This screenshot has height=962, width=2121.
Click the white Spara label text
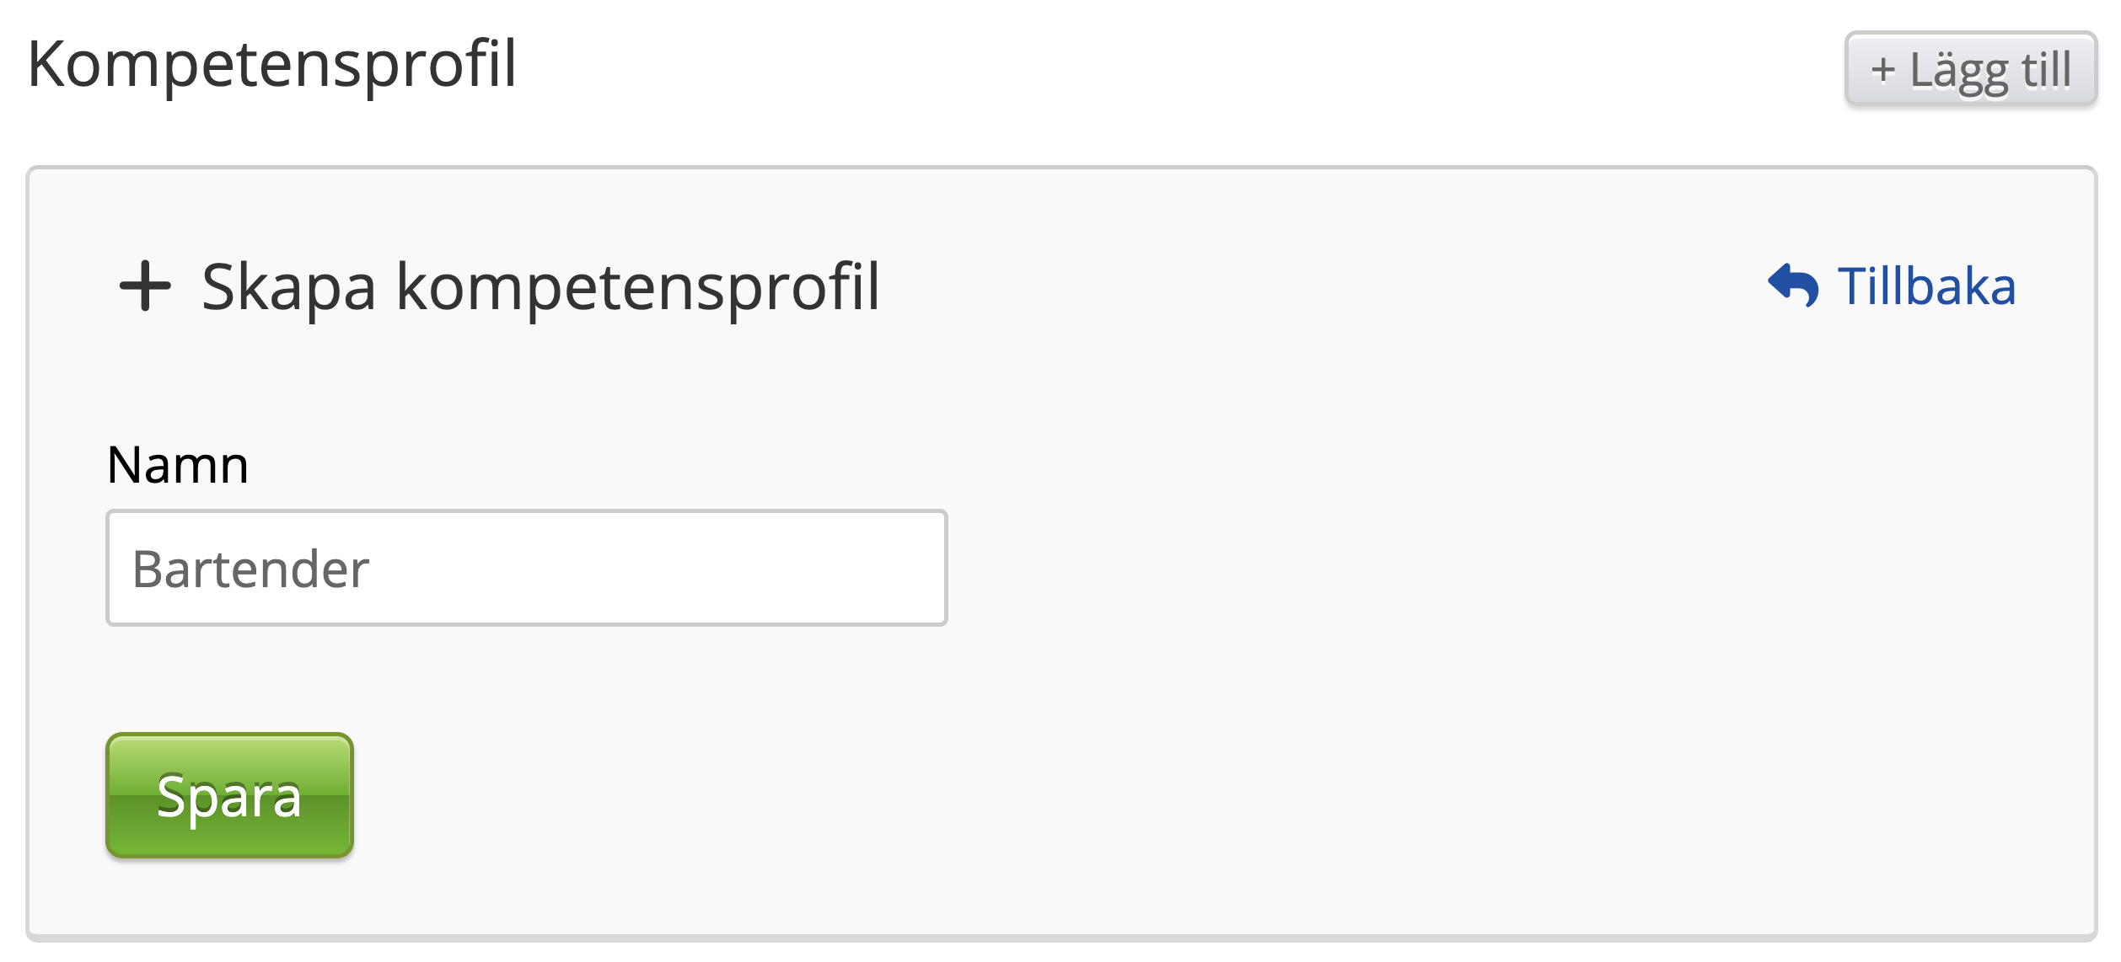229,796
